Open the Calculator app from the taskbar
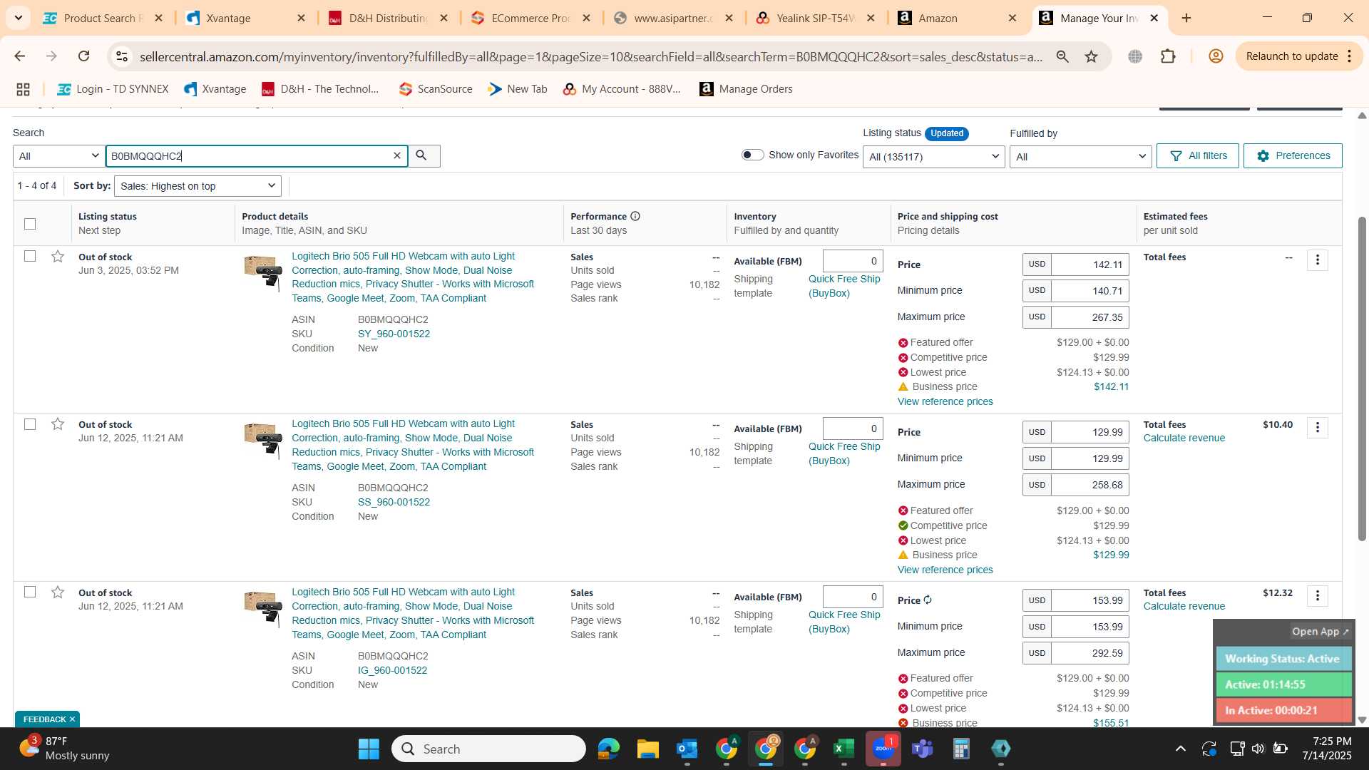This screenshot has width=1369, height=770. click(961, 749)
